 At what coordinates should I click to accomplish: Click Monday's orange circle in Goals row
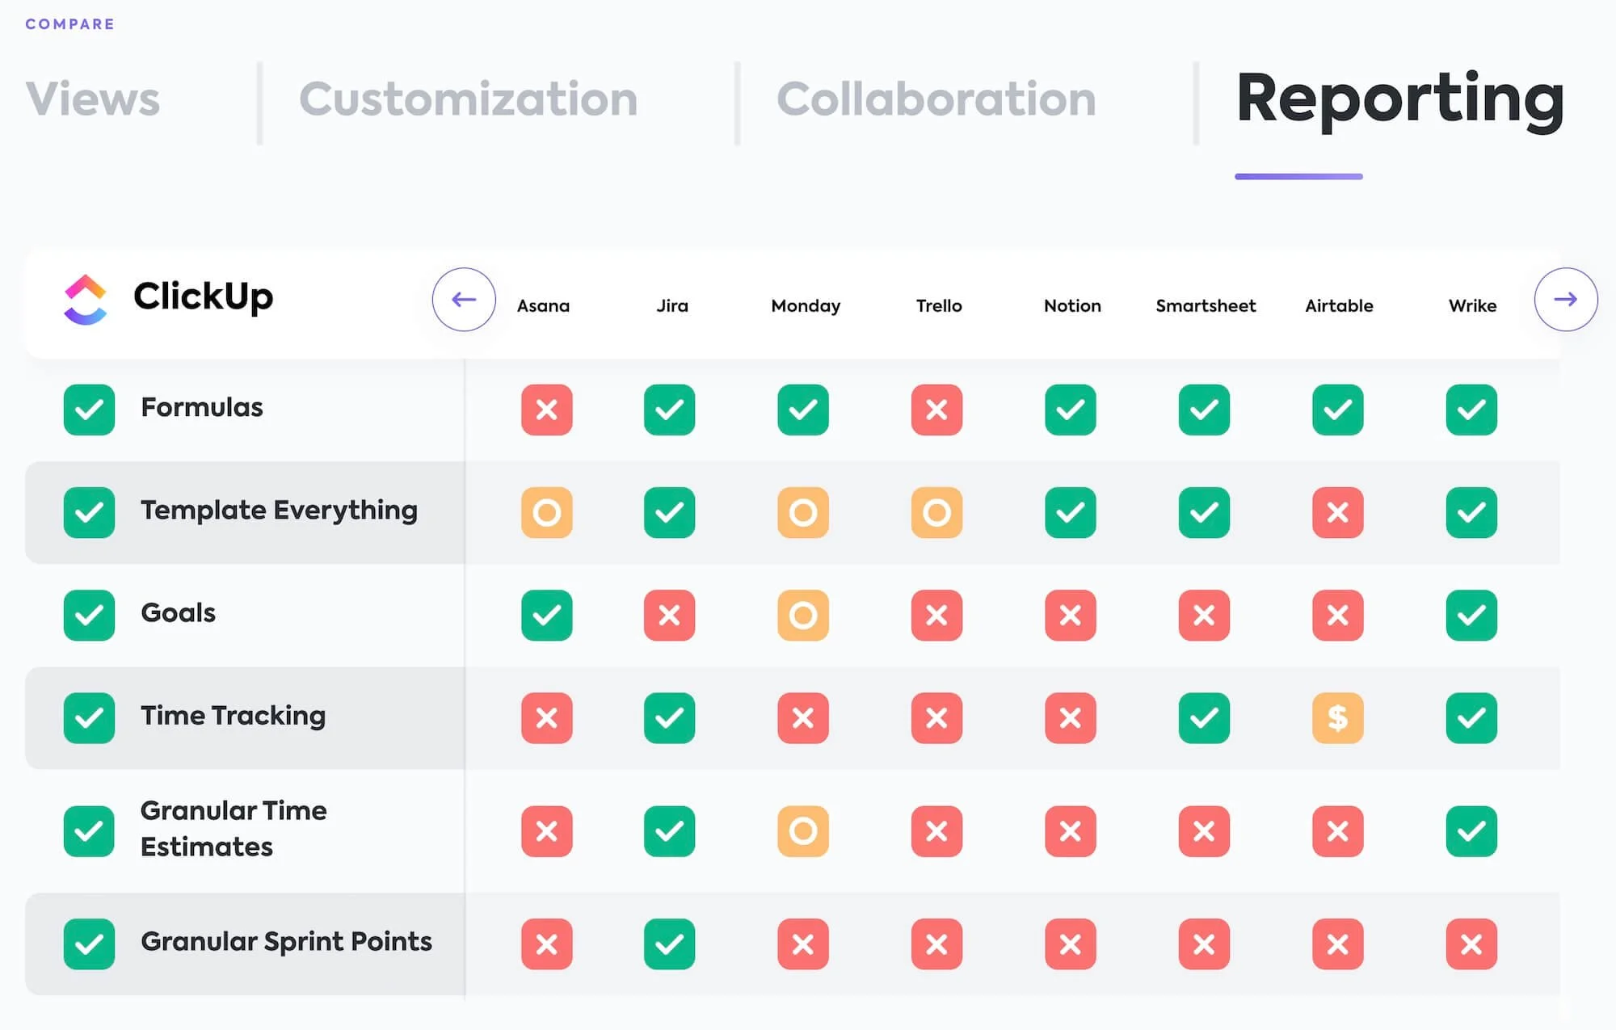(802, 616)
